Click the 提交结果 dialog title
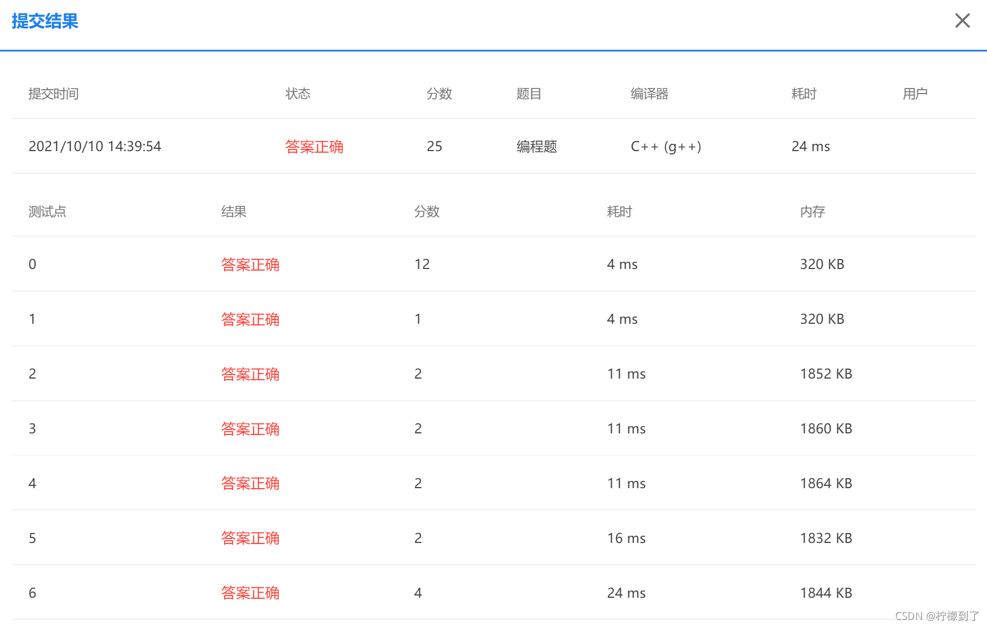The height and width of the screenshot is (626, 987). [45, 22]
